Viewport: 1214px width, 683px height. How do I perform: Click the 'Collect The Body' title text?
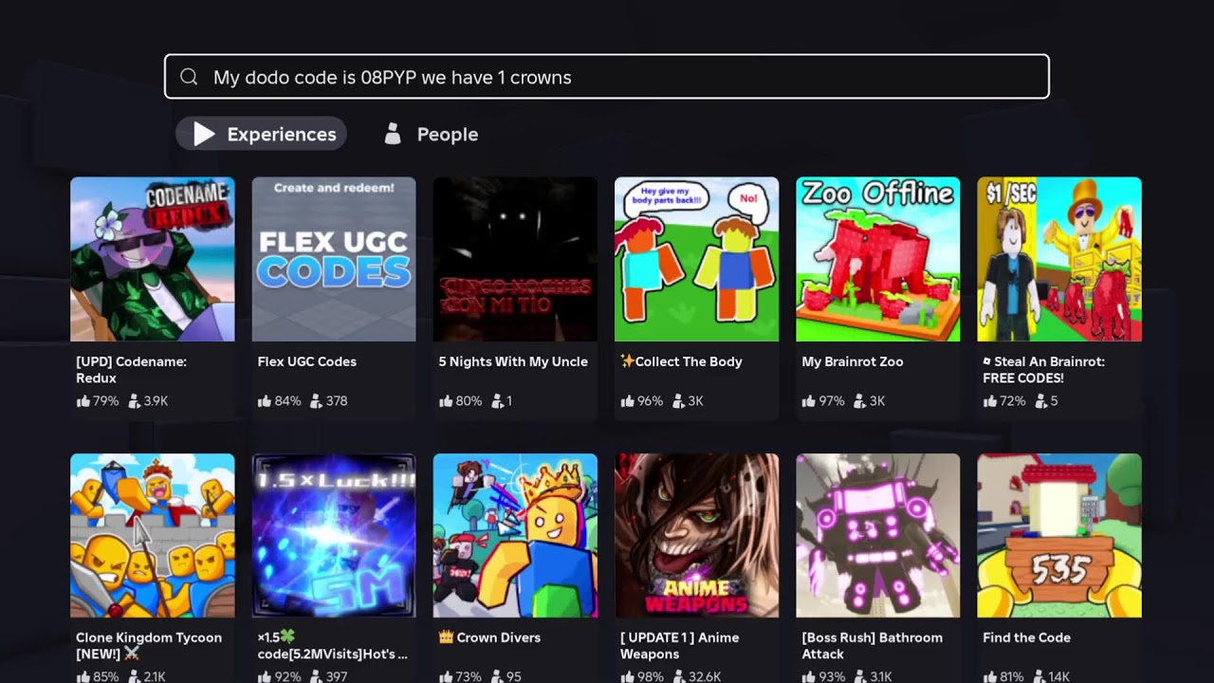(689, 361)
